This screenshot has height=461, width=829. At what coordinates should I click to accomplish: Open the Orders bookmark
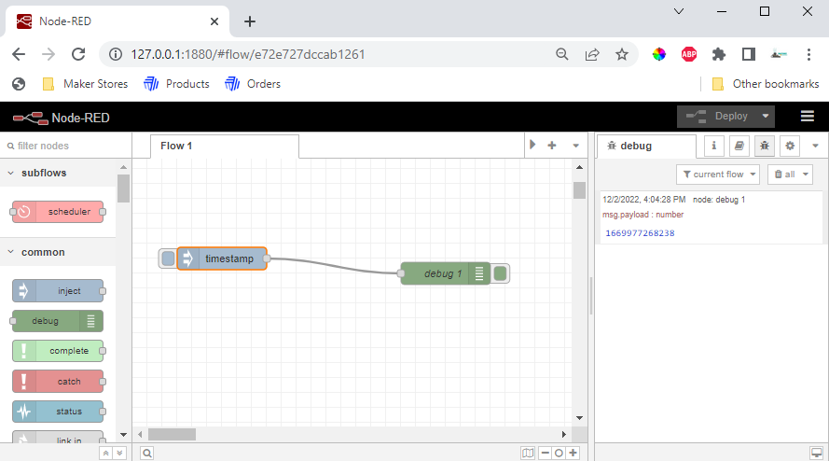[x=253, y=84]
